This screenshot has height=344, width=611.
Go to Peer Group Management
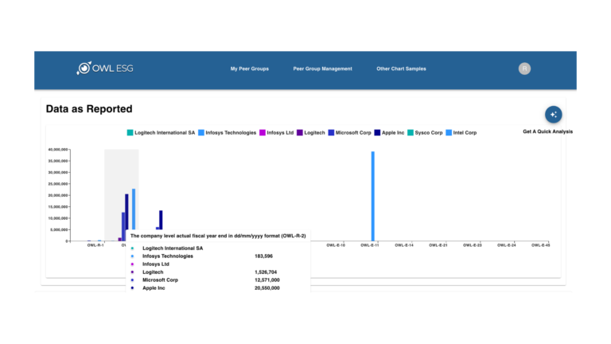coord(322,69)
